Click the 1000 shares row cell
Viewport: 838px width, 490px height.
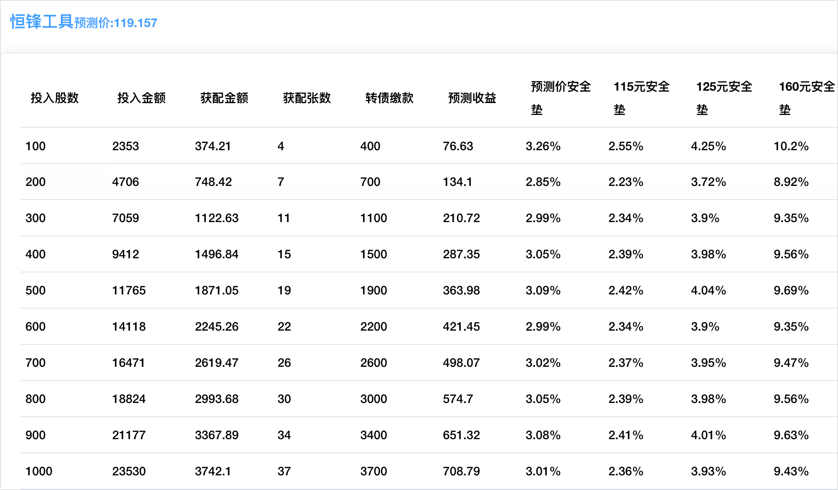tap(39, 471)
